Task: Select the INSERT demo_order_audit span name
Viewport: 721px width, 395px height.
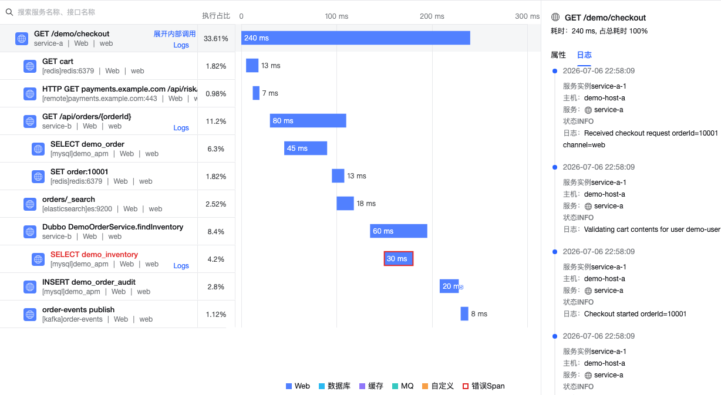Action: click(x=89, y=282)
